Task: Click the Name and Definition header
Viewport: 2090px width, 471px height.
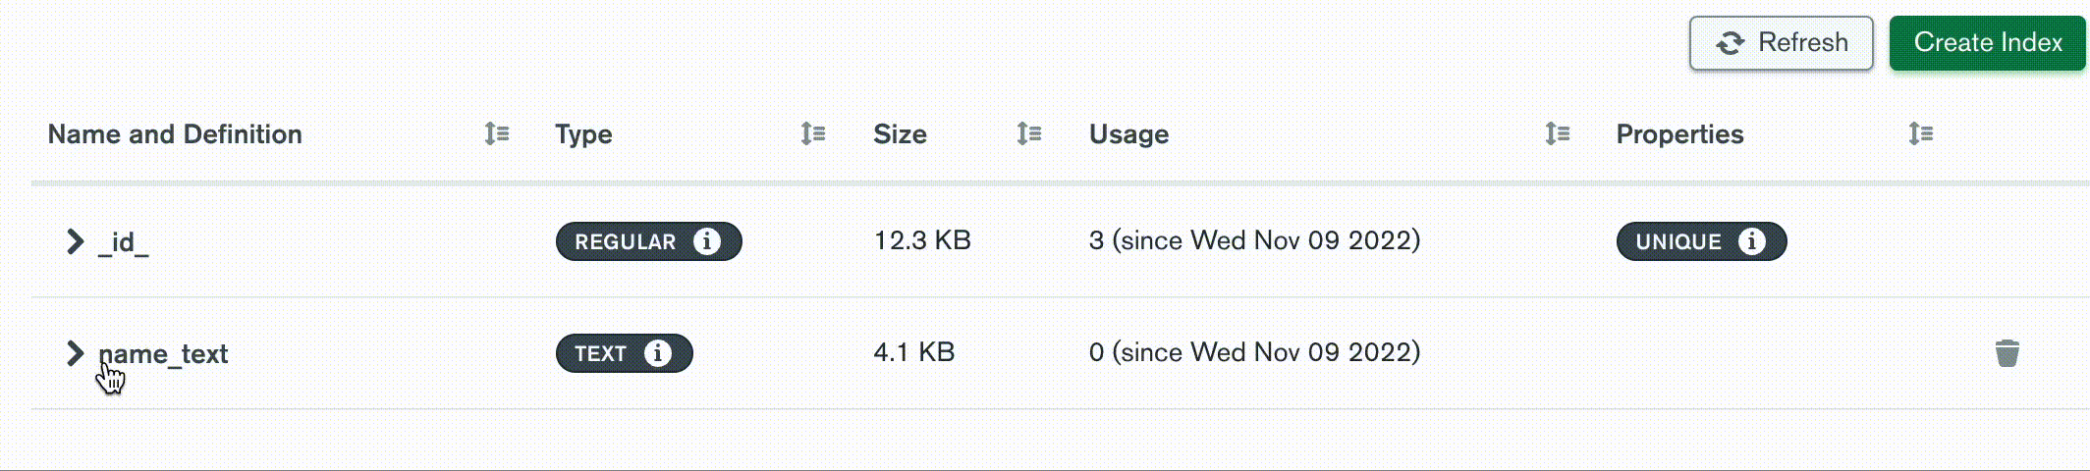Action: pyautogui.click(x=175, y=134)
